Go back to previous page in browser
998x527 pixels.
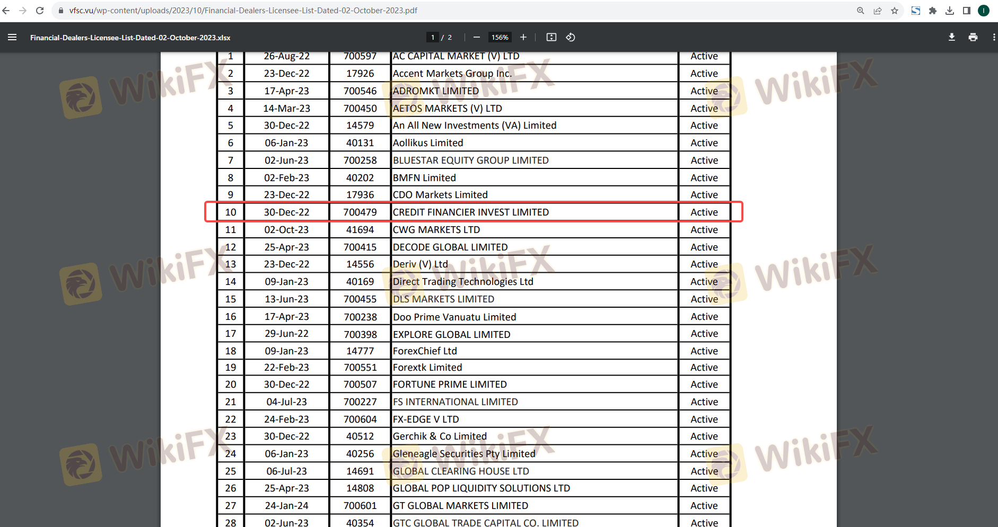(6, 11)
